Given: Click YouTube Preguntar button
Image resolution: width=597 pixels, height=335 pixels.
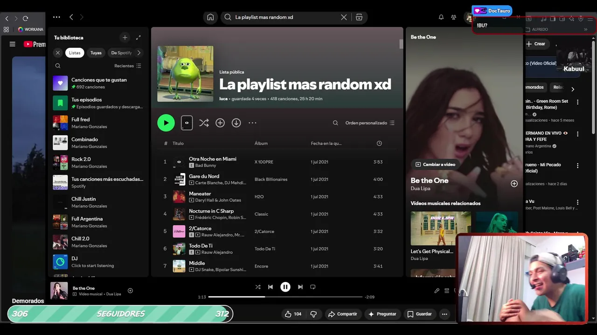Looking at the screenshot, I should pos(382,314).
